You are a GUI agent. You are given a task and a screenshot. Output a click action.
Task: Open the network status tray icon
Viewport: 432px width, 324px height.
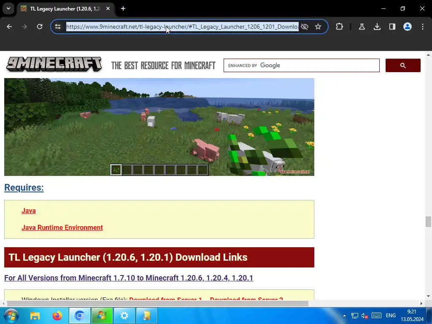(x=354, y=316)
